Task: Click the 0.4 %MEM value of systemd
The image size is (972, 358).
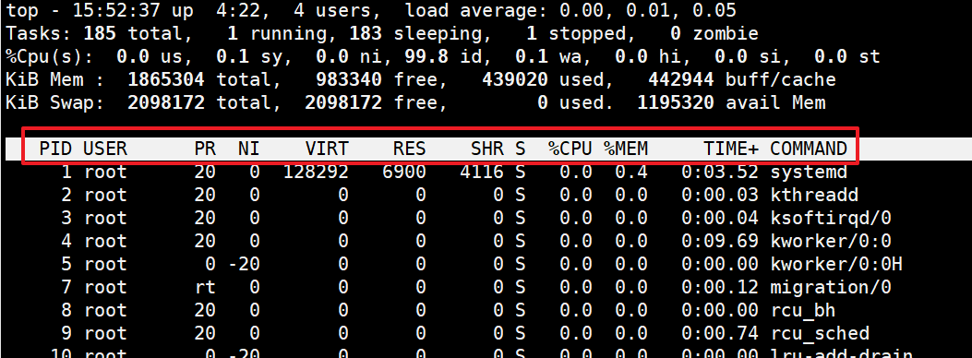Action: 631,172
